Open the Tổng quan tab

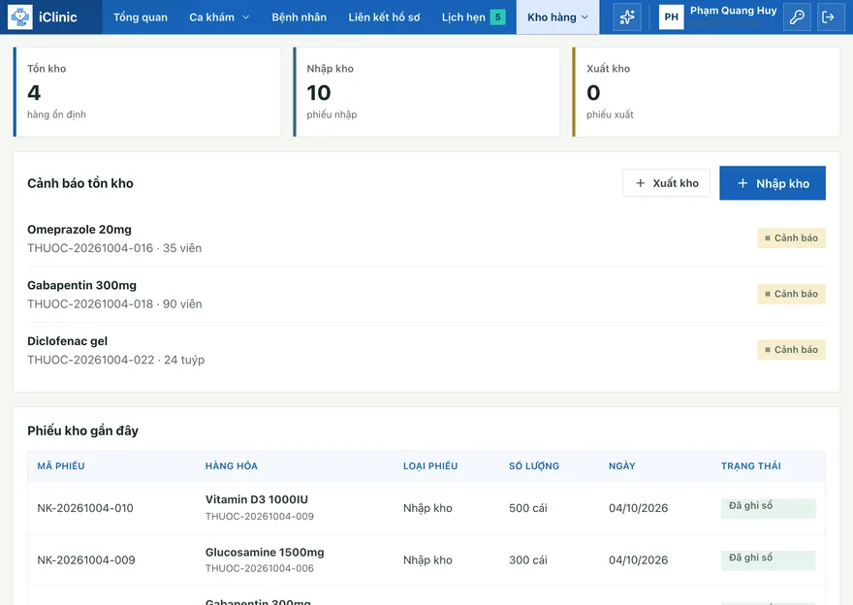click(x=141, y=16)
